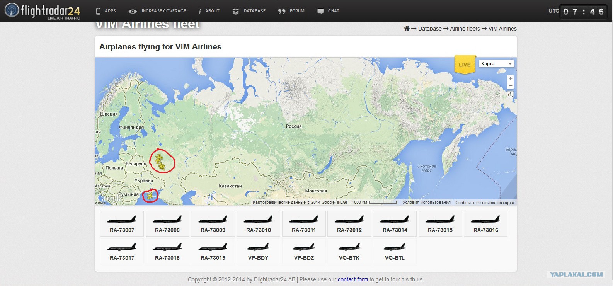Click the Румыния label on the map

(x=129, y=194)
